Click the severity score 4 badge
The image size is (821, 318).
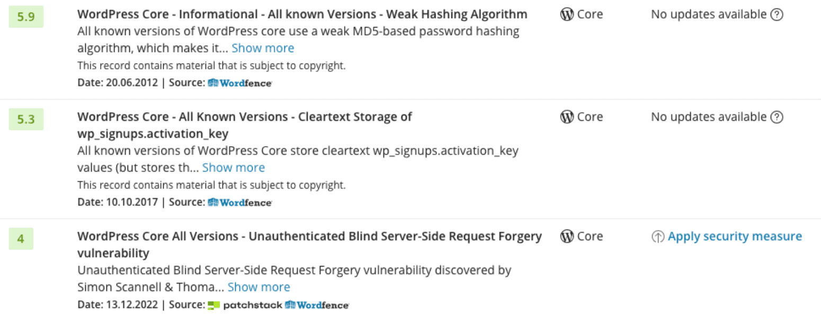pyautogui.click(x=21, y=238)
